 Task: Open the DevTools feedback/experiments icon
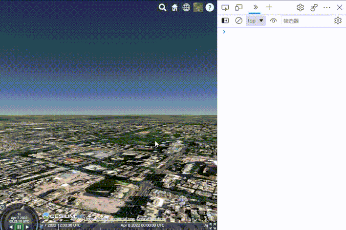click(314, 8)
